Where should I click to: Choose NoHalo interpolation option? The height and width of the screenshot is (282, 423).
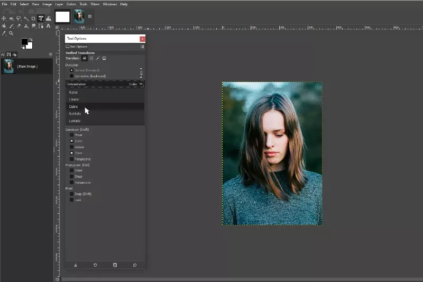[105, 114]
